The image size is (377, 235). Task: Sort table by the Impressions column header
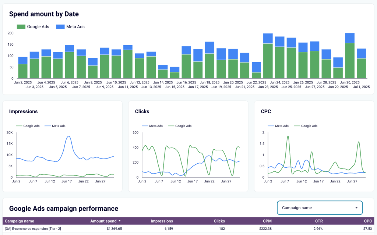tap(162, 221)
